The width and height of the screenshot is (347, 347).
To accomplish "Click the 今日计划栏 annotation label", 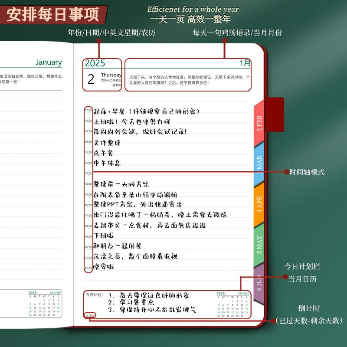I will pyautogui.click(x=302, y=266).
